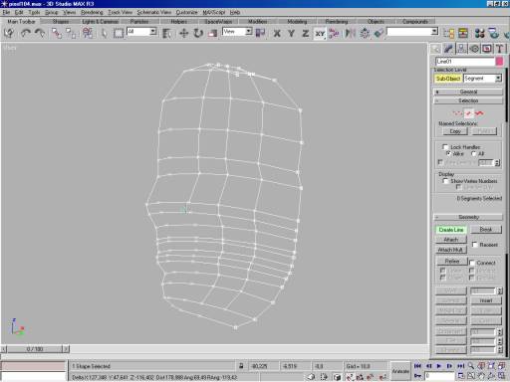Image resolution: width=510 pixels, height=382 pixels.
Task: Choose the Select Object arrow tool
Action: tap(105, 33)
